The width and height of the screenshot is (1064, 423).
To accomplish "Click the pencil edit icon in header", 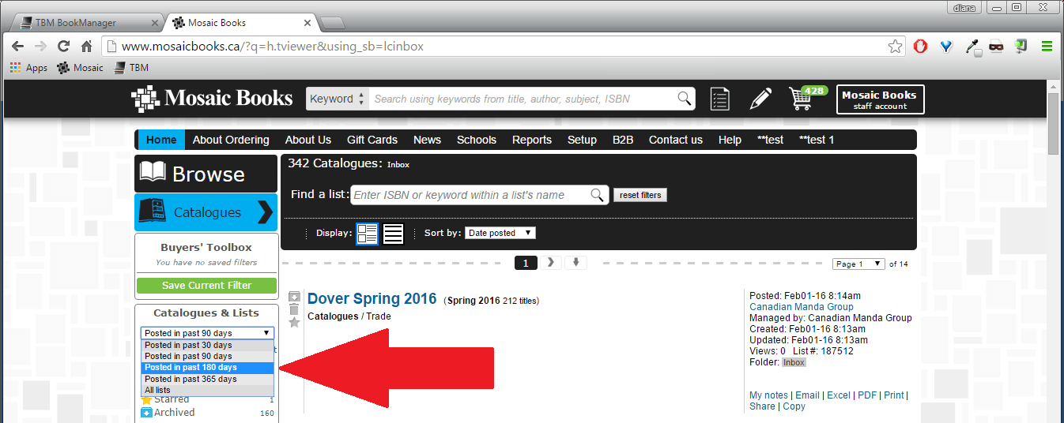I will coord(760,99).
